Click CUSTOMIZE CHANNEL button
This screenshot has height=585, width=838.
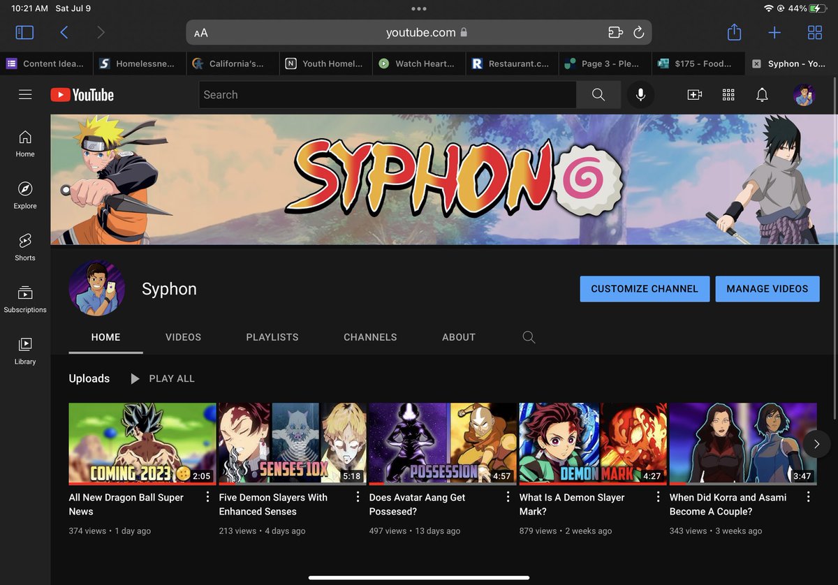pyautogui.click(x=645, y=289)
